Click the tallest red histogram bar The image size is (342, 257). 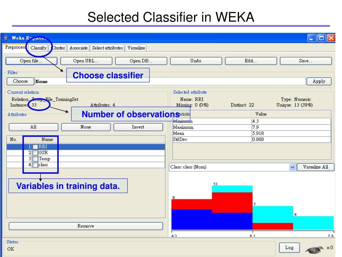232,202
